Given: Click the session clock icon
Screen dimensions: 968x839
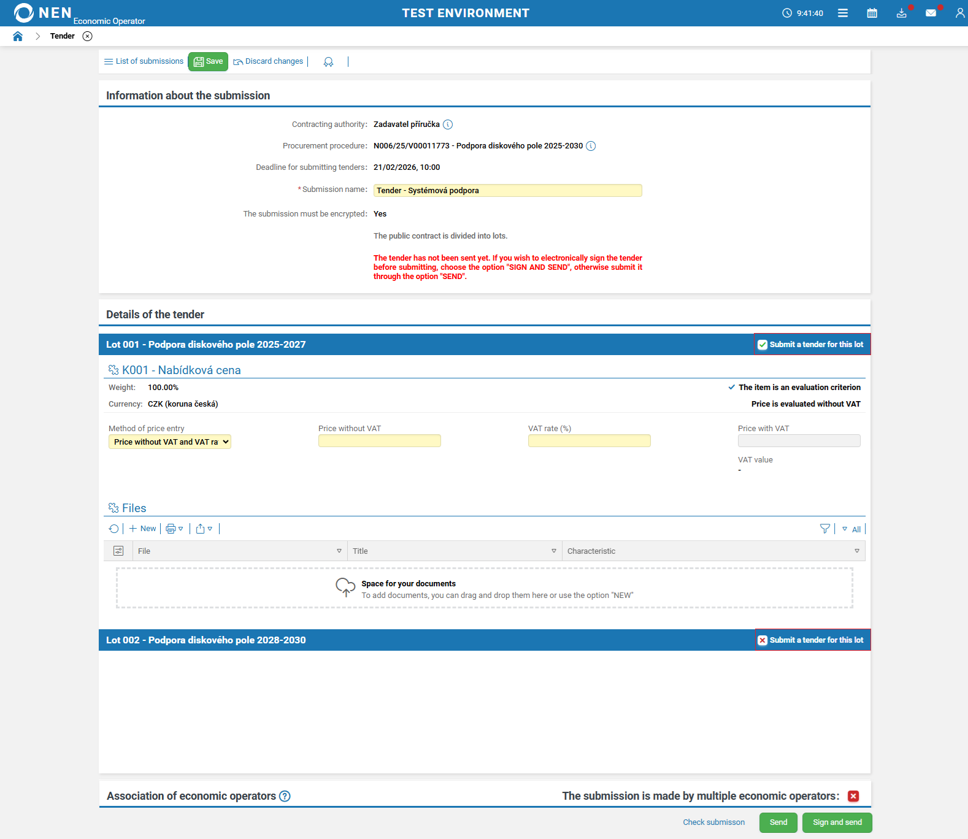Looking at the screenshot, I should click(787, 13).
